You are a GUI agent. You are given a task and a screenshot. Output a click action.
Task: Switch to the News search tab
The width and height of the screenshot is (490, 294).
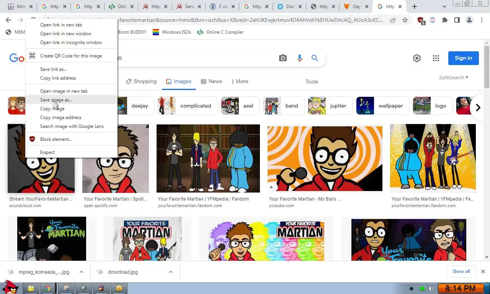point(211,81)
